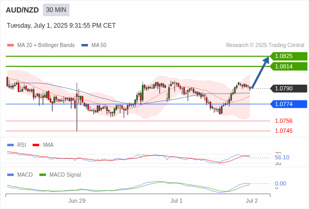Click the blue upward forecast arrow
Screen dimensions: 309x209
[260, 72]
